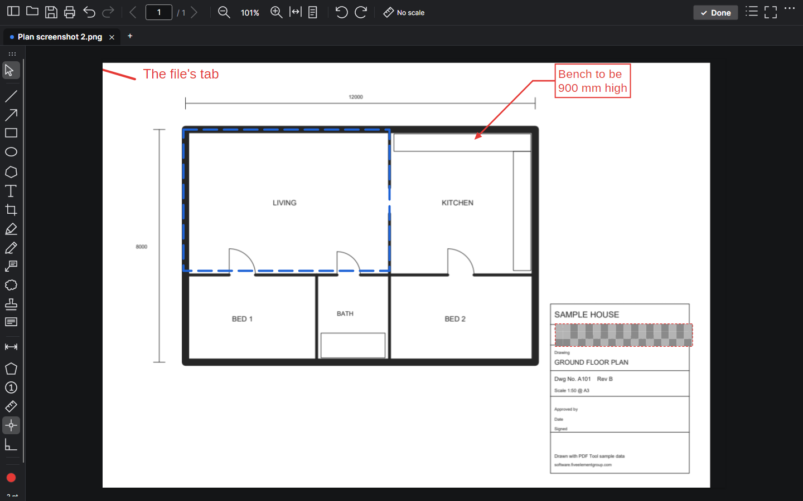Open the annotations list icon
Viewport: 803px width, 501px height.
coord(752,12)
